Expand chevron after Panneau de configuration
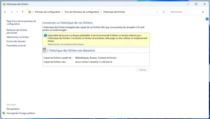 [x=62, y=12]
